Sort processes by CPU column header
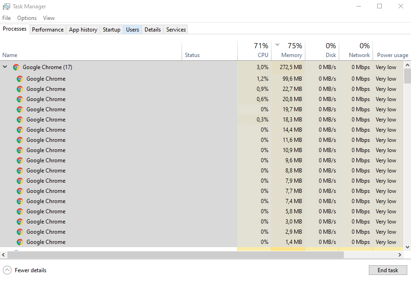Screen dimensions: 411x281 254,51
